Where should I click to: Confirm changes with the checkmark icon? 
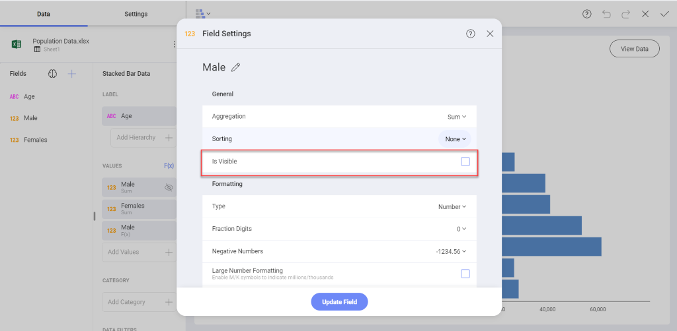664,15
